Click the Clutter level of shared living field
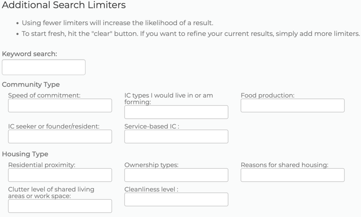 point(60,206)
